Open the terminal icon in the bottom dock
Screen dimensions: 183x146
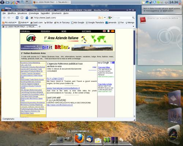(x=60, y=140)
